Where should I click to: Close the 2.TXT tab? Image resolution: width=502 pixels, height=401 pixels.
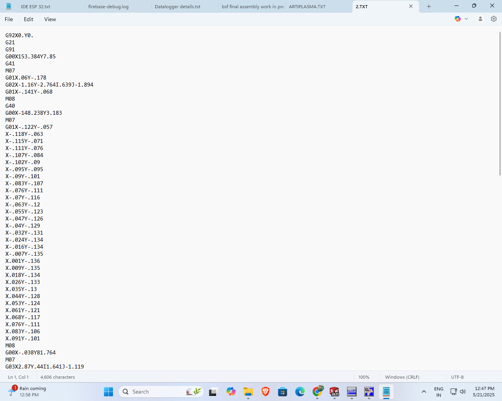coord(411,6)
